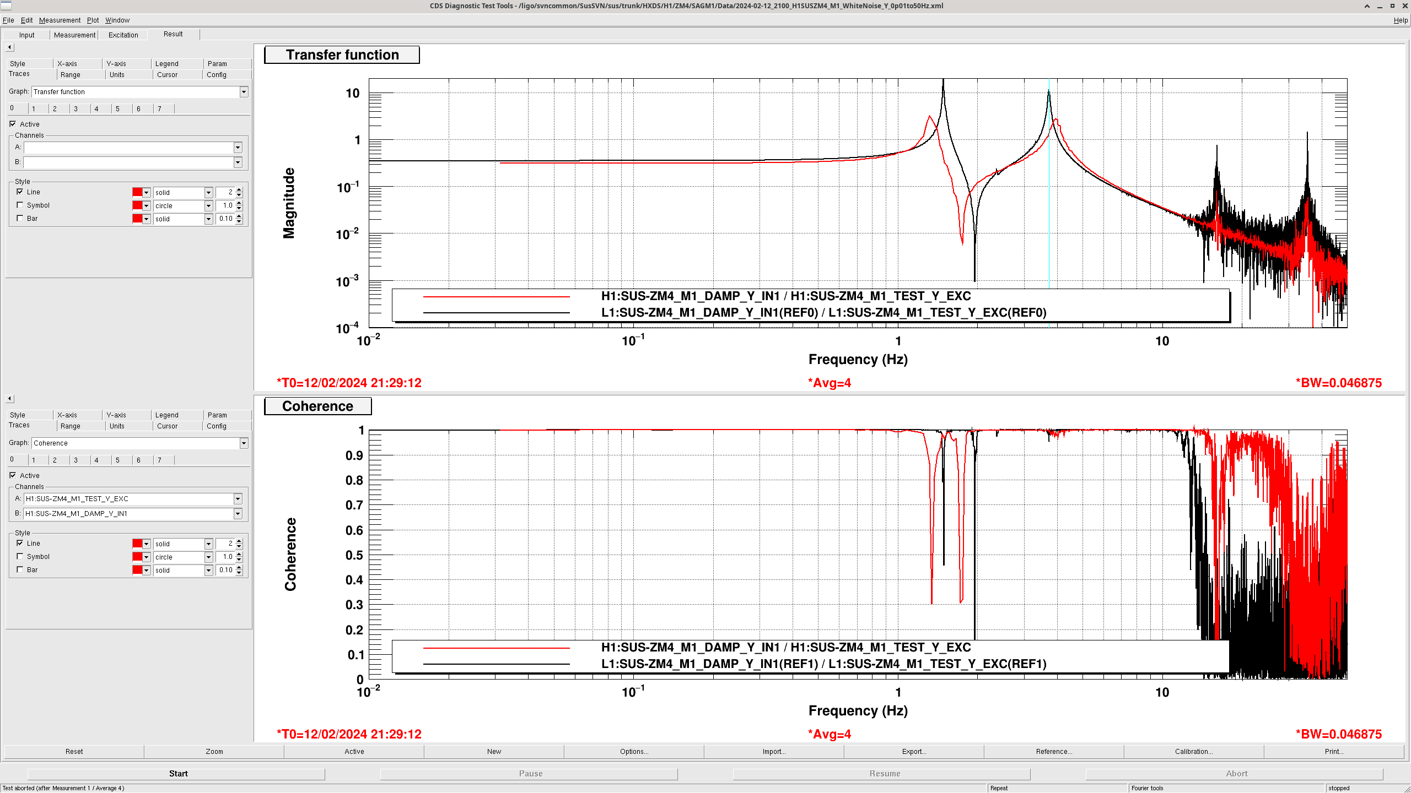Toggle Active checkbox in top traces panel
The image size is (1411, 793).
[13, 124]
